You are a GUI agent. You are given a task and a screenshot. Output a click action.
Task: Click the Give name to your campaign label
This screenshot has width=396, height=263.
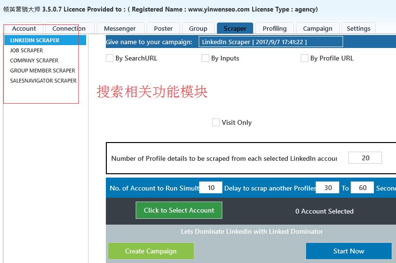pyautogui.click(x=149, y=42)
